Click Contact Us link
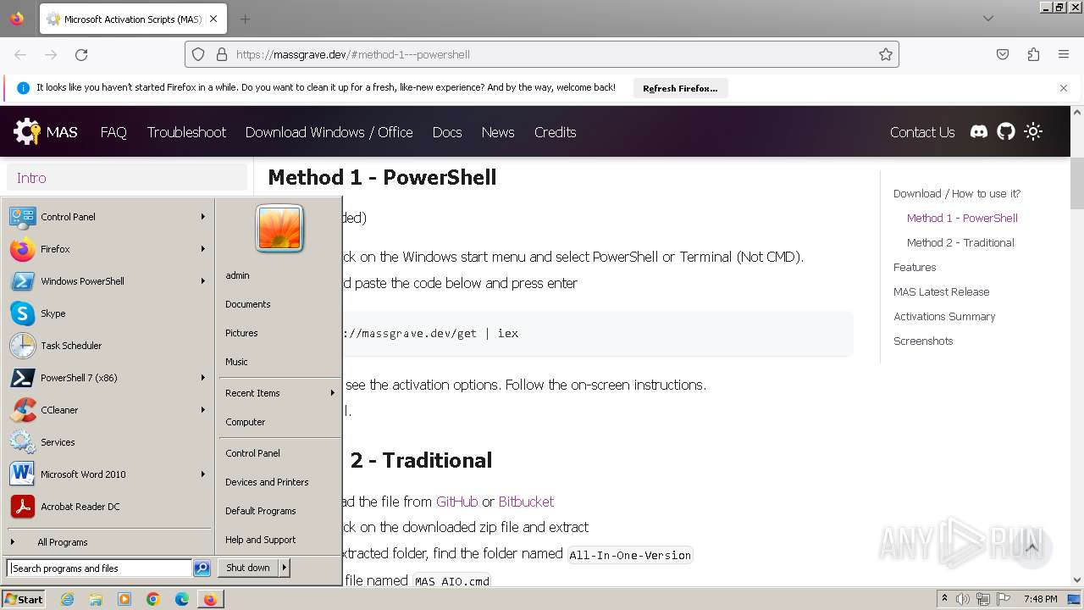Image resolution: width=1084 pixels, height=610 pixels. point(922,132)
